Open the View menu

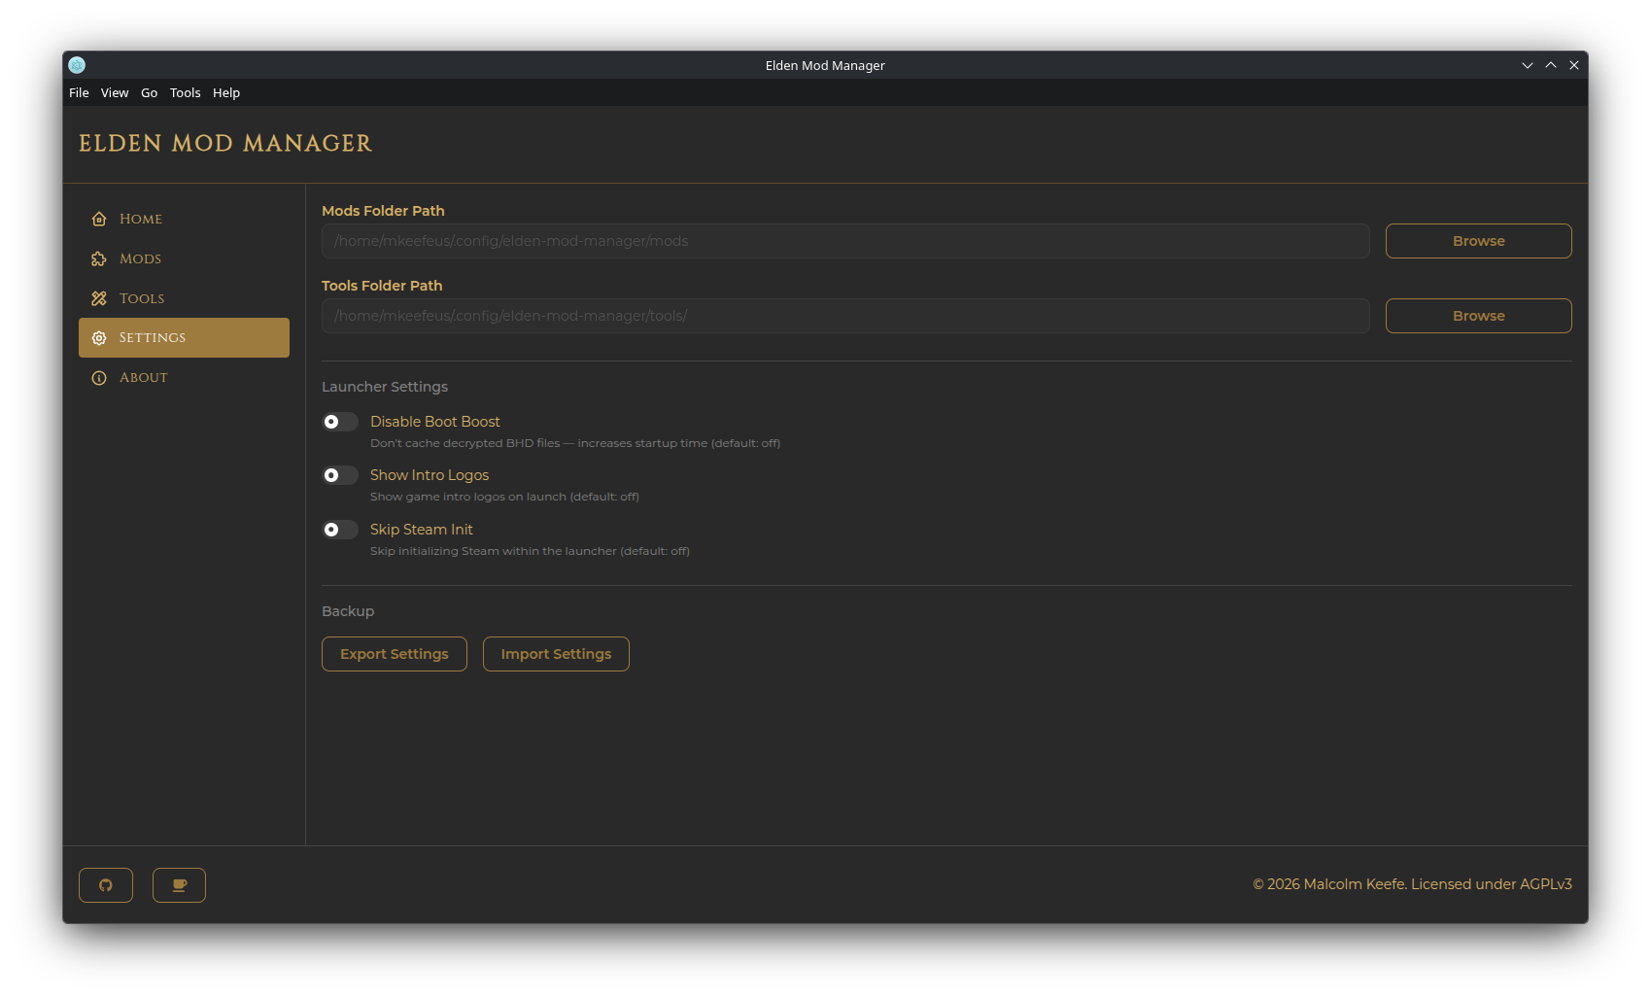click(115, 93)
